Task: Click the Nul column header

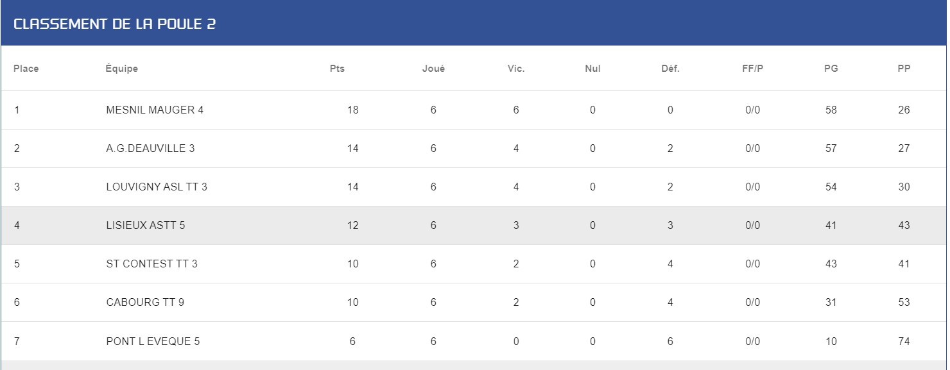Action: [x=593, y=69]
